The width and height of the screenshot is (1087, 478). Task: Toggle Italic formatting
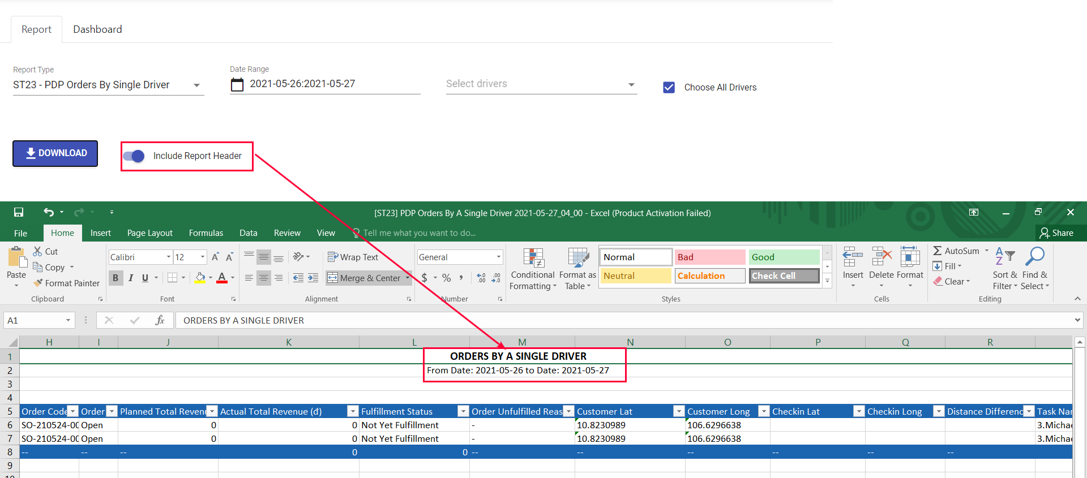(131, 278)
